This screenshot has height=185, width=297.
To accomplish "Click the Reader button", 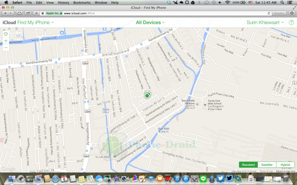I will pos(279,13).
